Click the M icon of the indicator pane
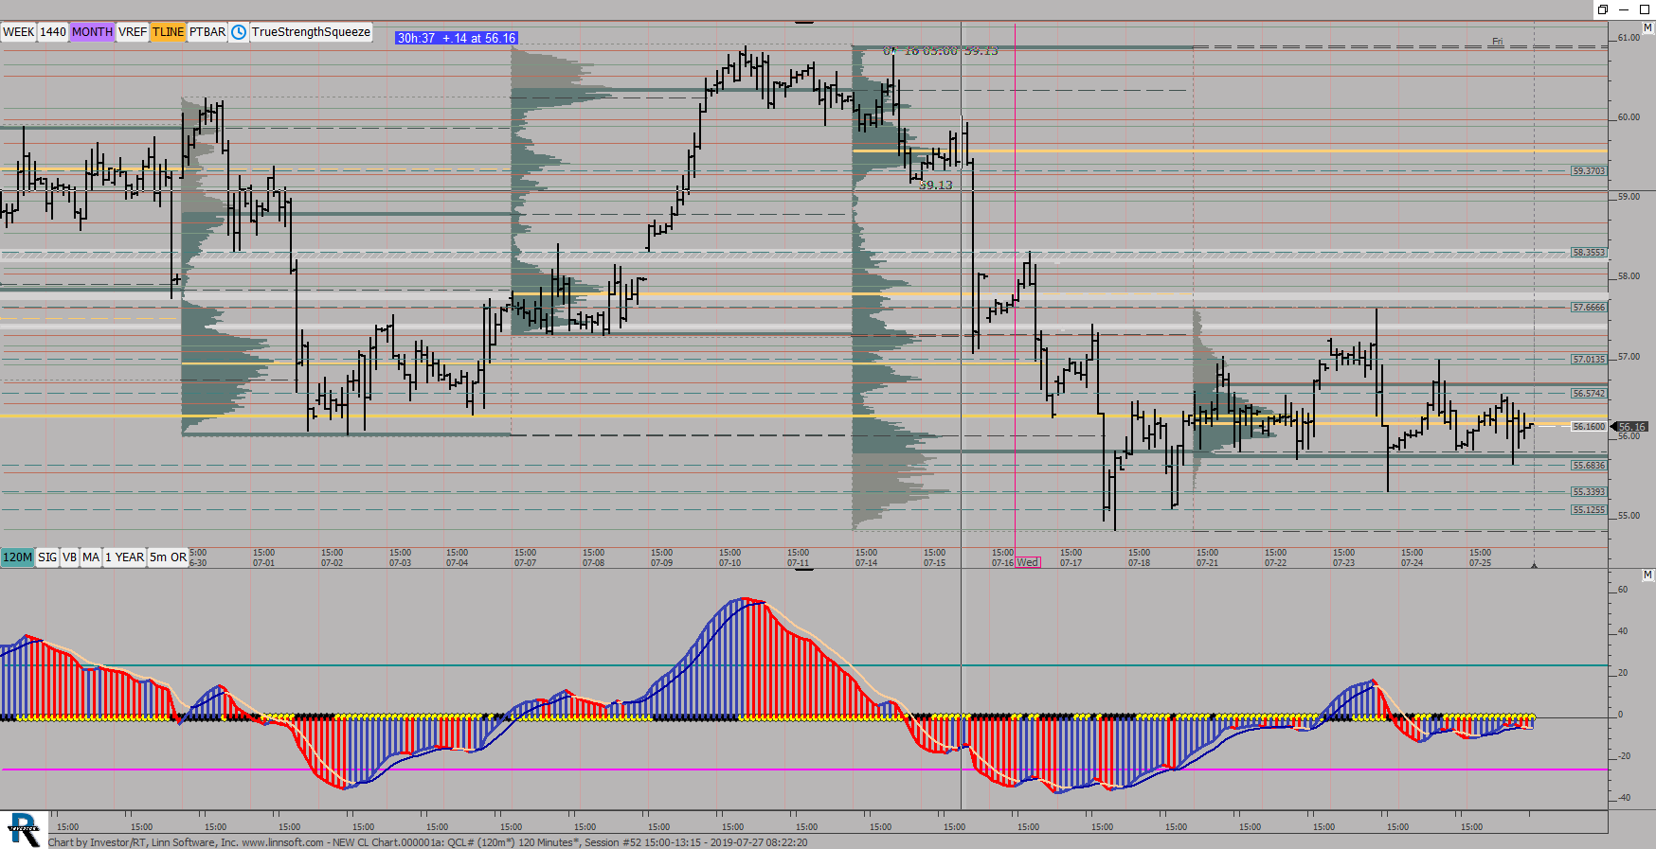The width and height of the screenshot is (1656, 849). pyautogui.click(x=1648, y=575)
